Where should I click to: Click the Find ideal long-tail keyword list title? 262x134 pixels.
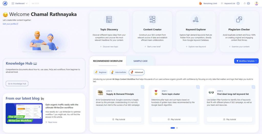pyautogui.click(x=233, y=94)
